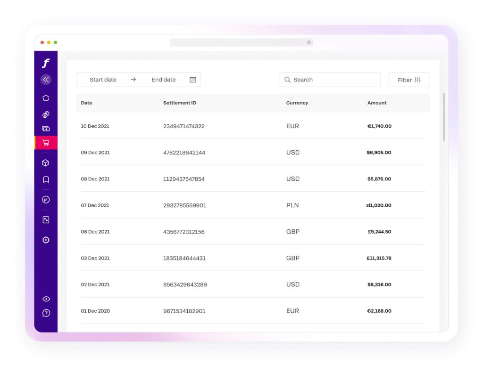
Task: Click the Start date field
Action: pos(103,80)
